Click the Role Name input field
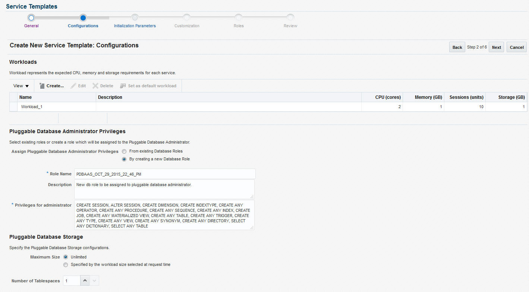 coord(165,174)
